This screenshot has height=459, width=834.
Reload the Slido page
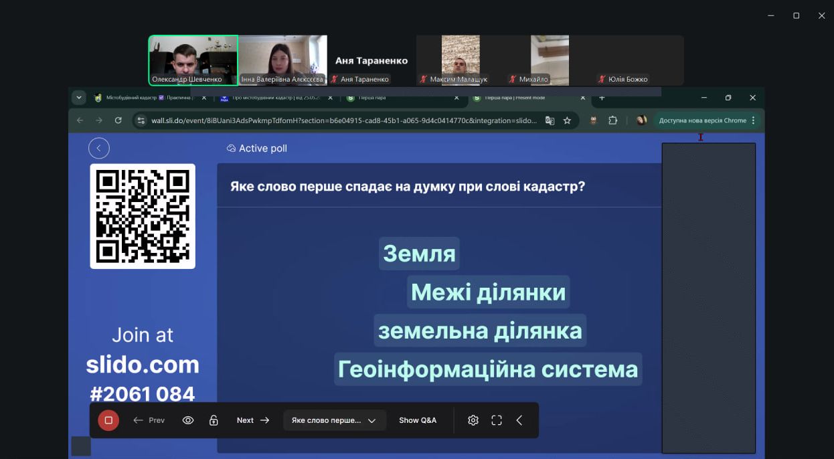(x=118, y=120)
